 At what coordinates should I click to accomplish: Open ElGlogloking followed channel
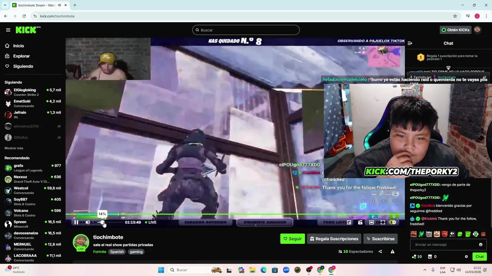[33, 92]
